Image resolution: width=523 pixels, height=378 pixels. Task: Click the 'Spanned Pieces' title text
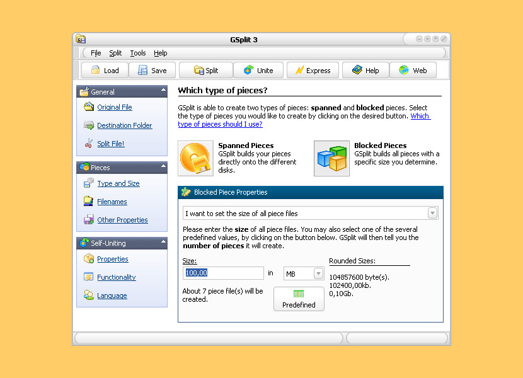tap(246, 146)
